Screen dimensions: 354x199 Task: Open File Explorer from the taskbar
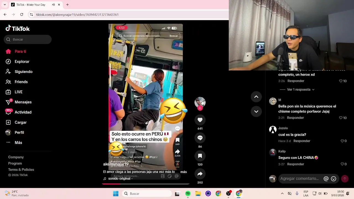(198, 193)
